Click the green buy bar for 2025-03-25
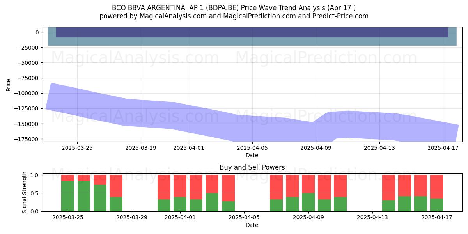The height and width of the screenshot is (234, 468). 68,196
